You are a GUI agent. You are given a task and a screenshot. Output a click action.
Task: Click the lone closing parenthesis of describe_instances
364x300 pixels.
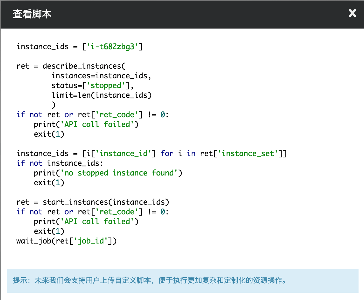[x=54, y=105]
